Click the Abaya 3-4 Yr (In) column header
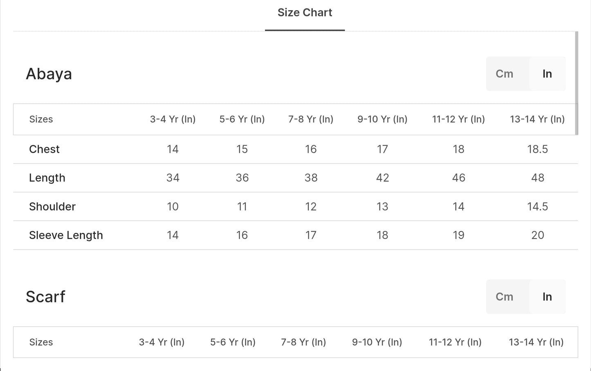 173,119
